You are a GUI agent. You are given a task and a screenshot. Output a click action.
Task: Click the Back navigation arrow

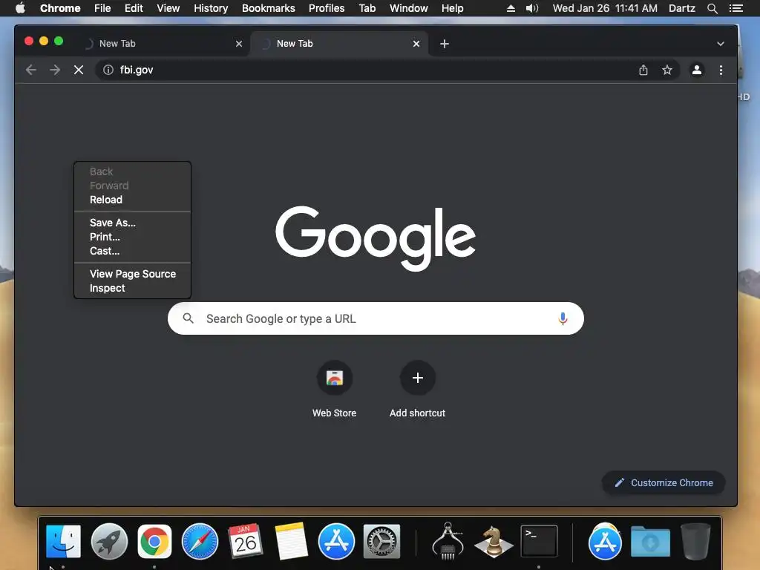31,70
